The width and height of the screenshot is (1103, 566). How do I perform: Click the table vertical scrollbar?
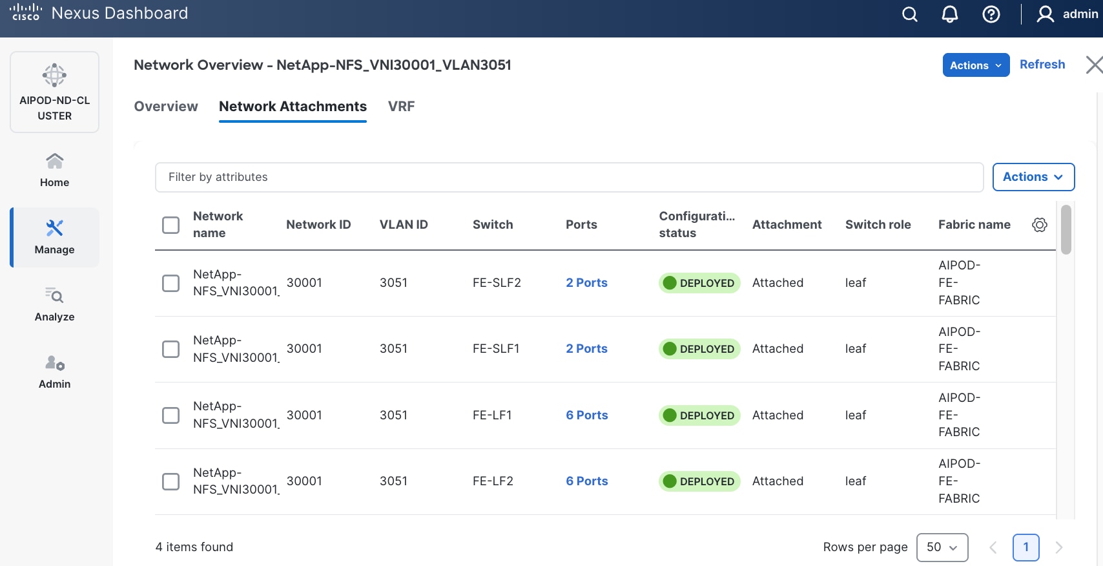pos(1066,230)
